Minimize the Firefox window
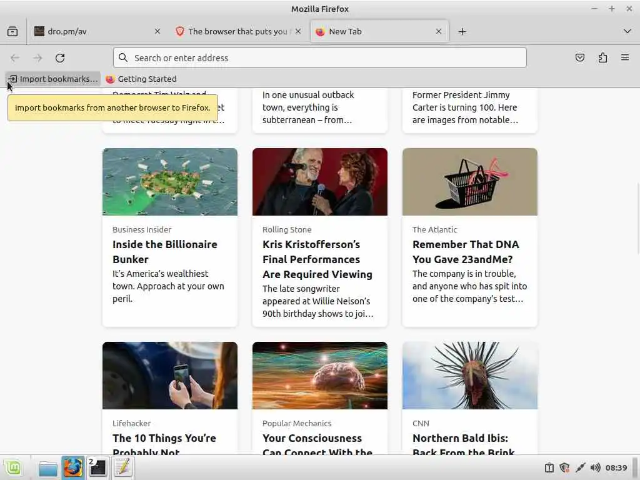 pyautogui.click(x=594, y=9)
